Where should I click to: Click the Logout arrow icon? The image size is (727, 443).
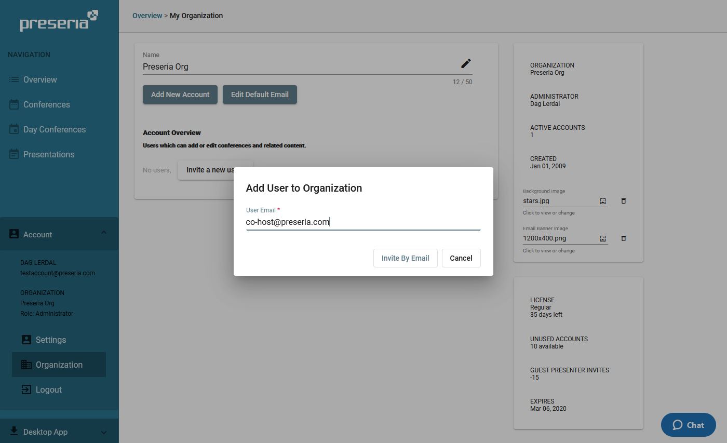[x=26, y=390]
